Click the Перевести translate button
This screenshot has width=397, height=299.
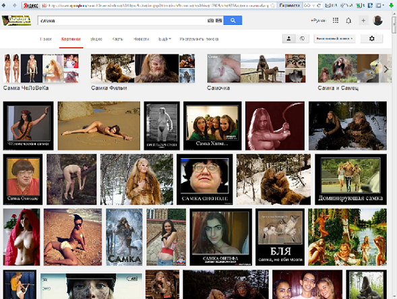click(x=289, y=5)
